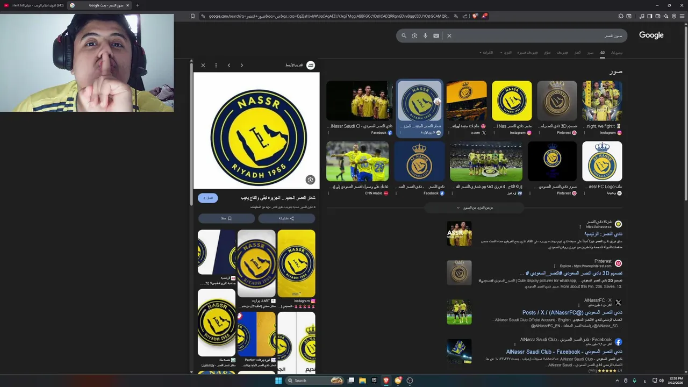The image size is (688, 387).
Task: Expand the show more images button
Action: 475,207
